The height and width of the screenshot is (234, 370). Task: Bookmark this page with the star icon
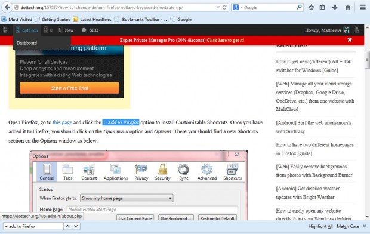[x=312, y=7]
